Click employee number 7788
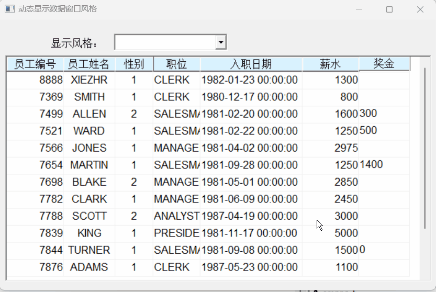Screen dimensions: 436x292 pos(51,216)
